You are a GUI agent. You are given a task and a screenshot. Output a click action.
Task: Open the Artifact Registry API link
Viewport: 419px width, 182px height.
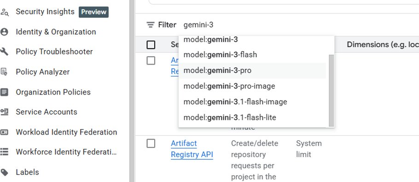[x=192, y=149]
